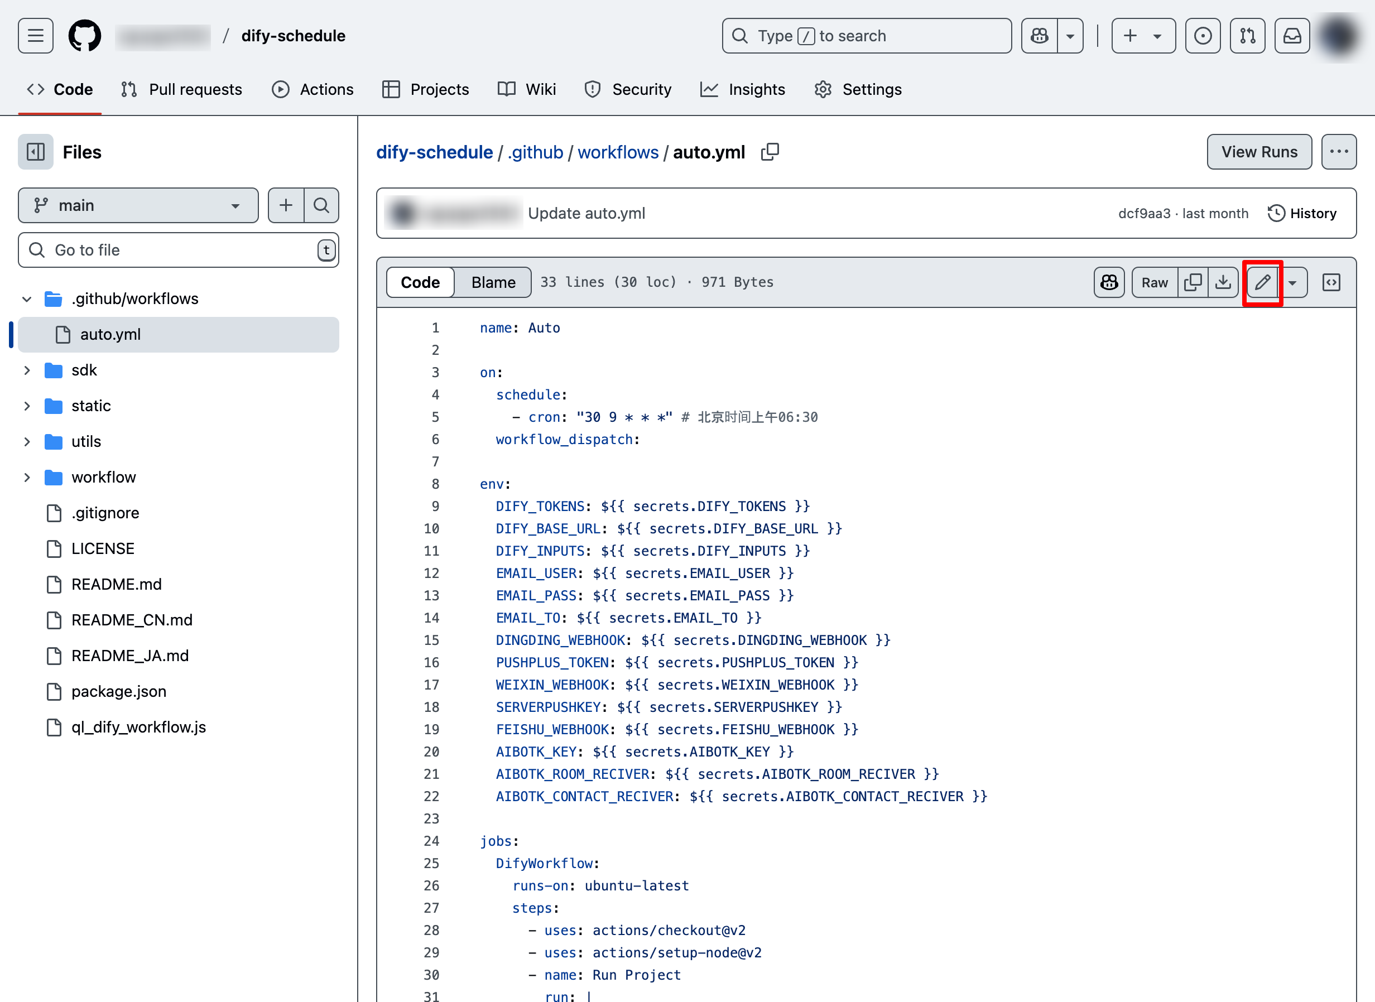Click the pencil edit file icon
1375x1002 pixels.
point(1262,282)
